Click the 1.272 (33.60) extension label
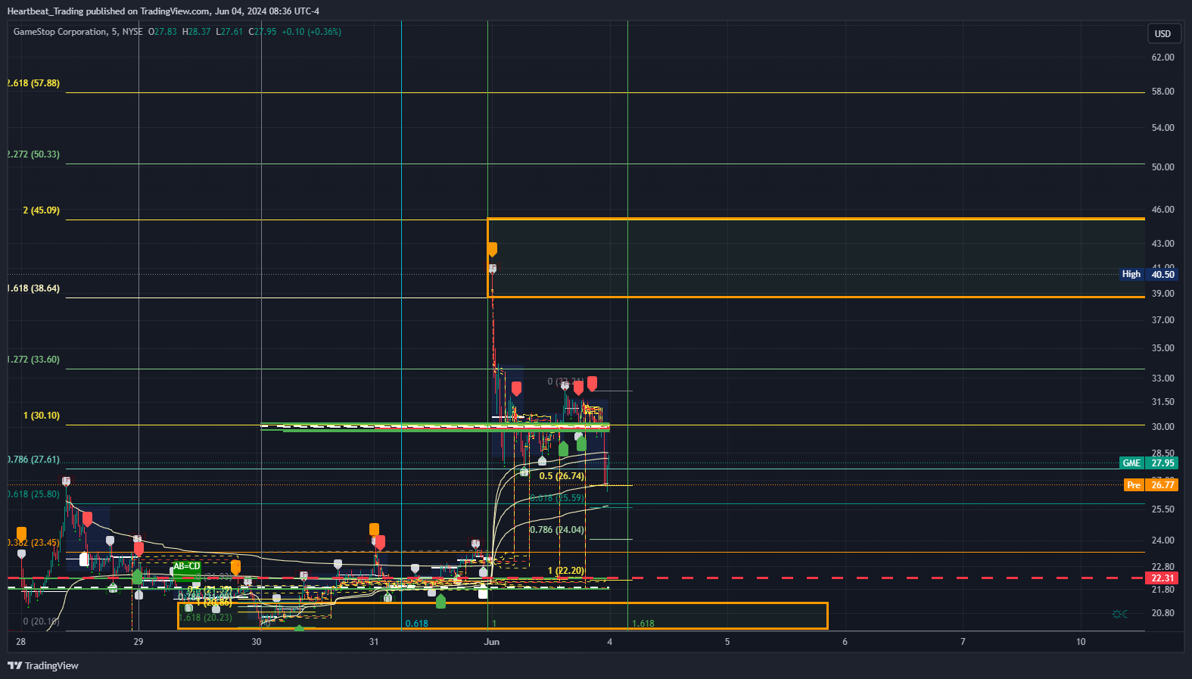The height and width of the screenshot is (679, 1192). [x=33, y=360]
